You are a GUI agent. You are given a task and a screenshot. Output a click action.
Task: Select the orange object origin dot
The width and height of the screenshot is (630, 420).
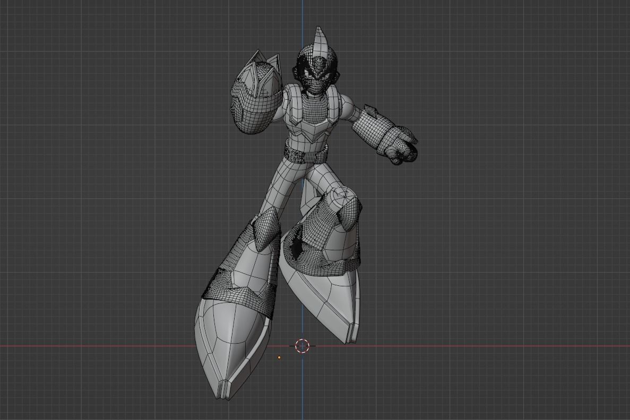tap(279, 357)
